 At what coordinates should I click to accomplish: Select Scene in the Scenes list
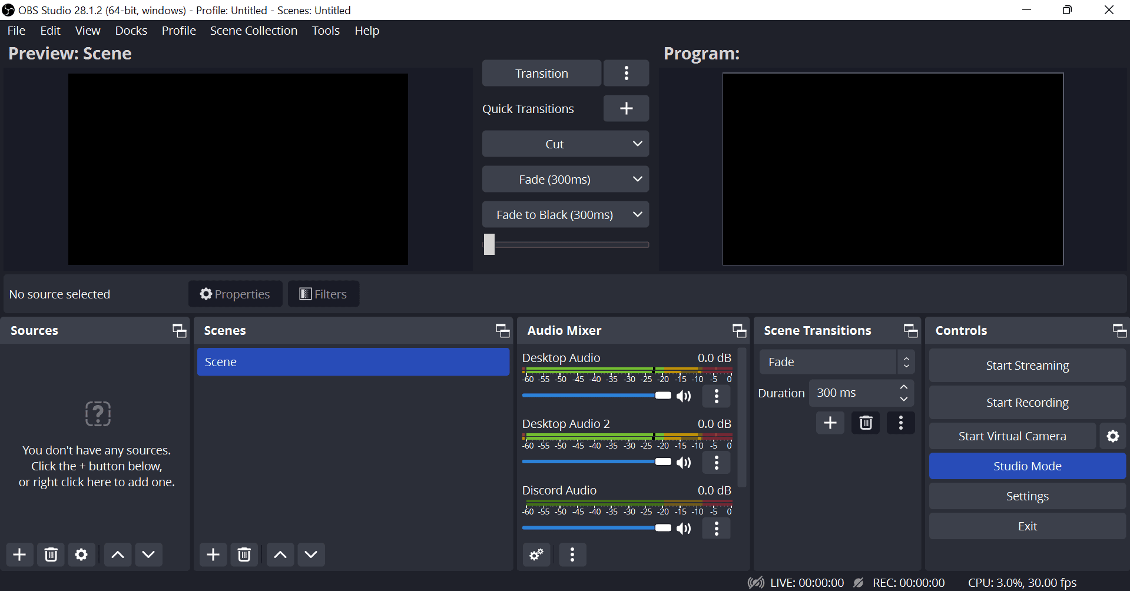[353, 361]
